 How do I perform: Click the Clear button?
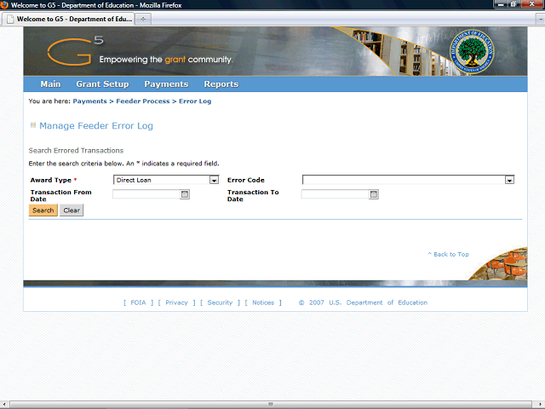(x=72, y=210)
